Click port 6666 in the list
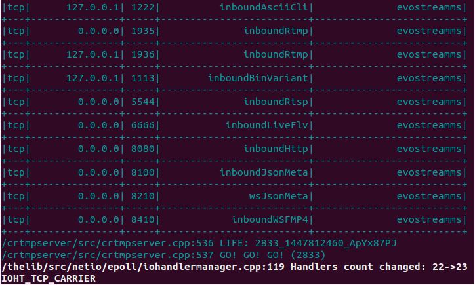 click(143, 125)
